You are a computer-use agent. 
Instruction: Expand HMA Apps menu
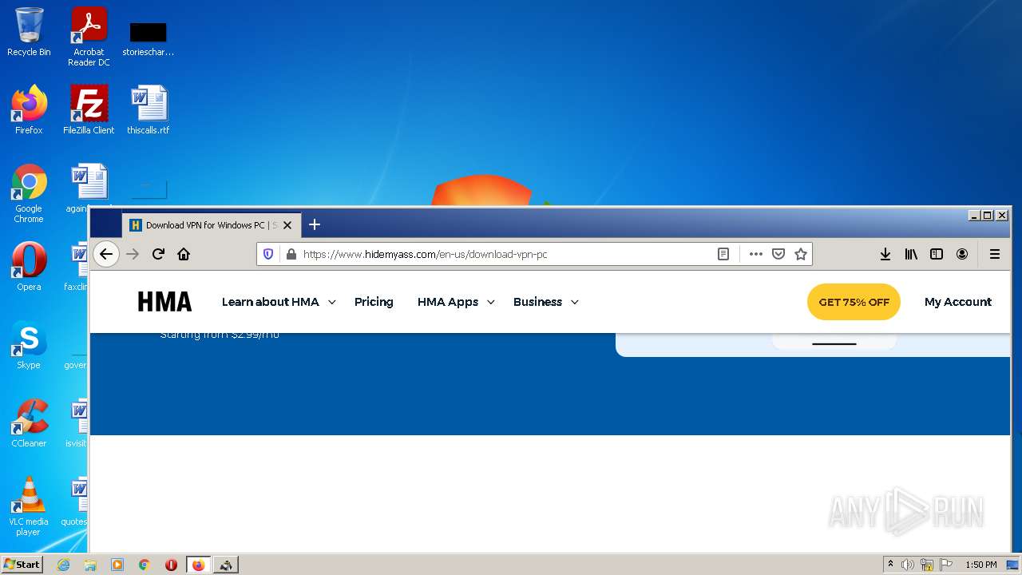click(x=456, y=302)
